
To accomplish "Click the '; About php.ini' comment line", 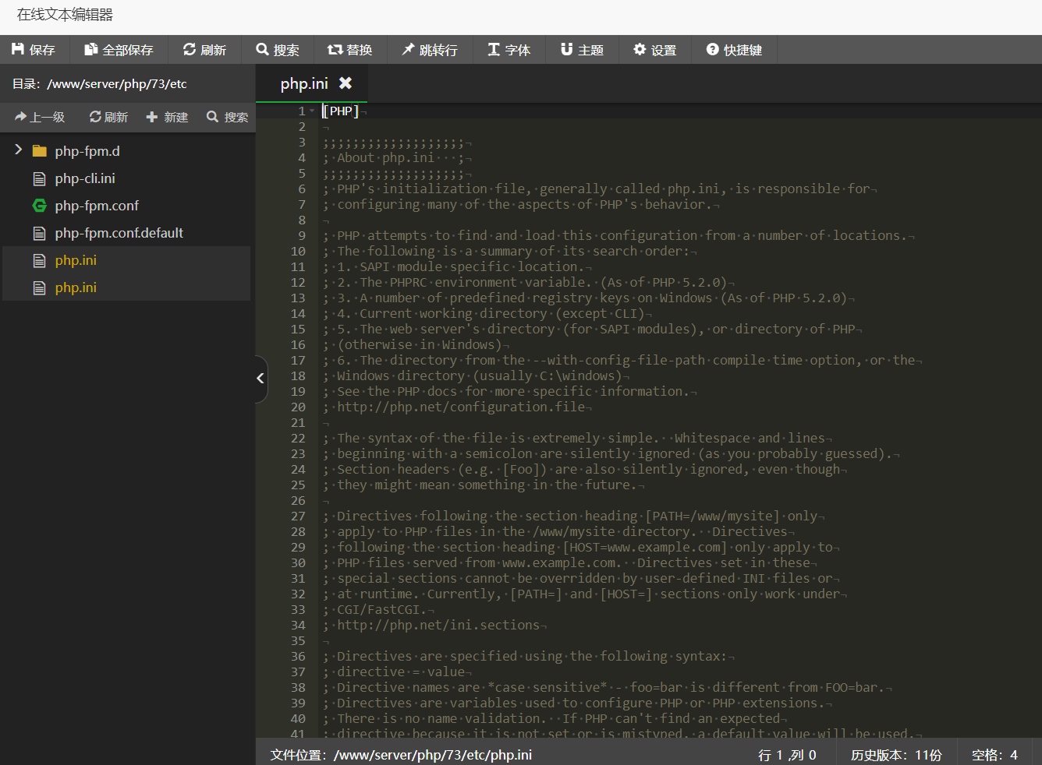I will coord(394,157).
